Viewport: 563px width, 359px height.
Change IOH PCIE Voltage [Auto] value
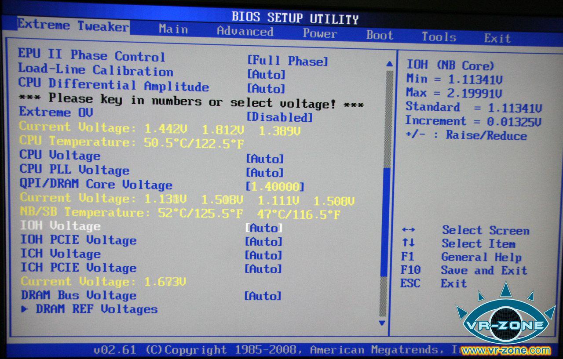pos(263,242)
